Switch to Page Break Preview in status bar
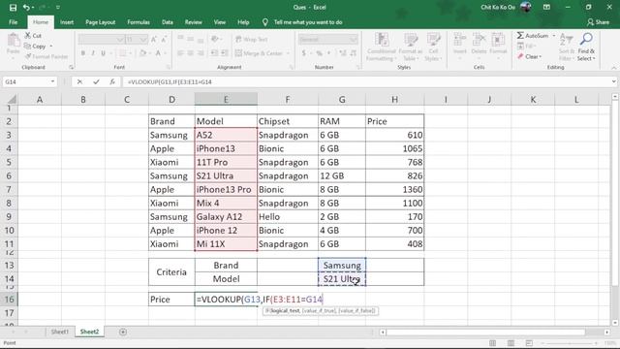Screen dimensions: 620x349 pos(529,343)
